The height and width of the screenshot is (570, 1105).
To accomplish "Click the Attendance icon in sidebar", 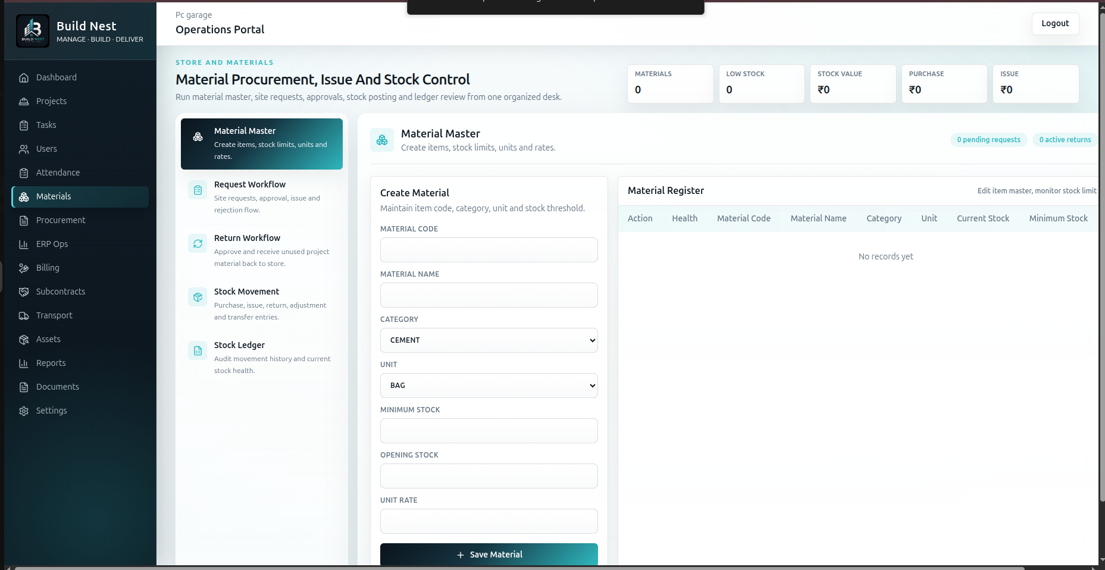I will [24, 173].
